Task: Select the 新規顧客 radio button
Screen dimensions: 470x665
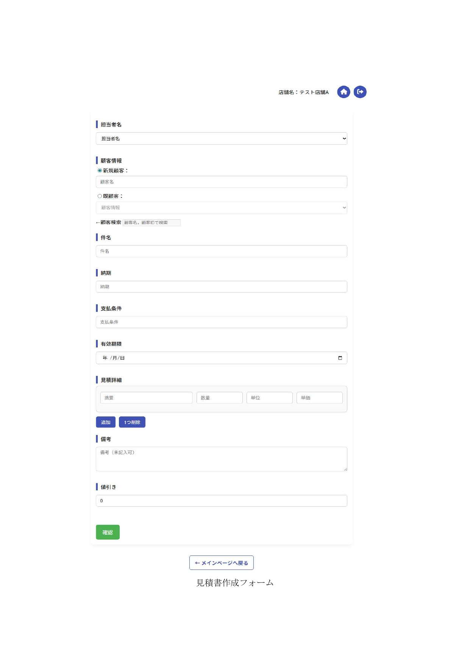Action: pyautogui.click(x=100, y=171)
